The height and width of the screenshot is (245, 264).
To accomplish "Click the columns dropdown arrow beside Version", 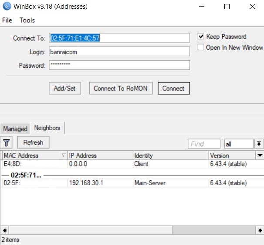I will tap(260, 155).
